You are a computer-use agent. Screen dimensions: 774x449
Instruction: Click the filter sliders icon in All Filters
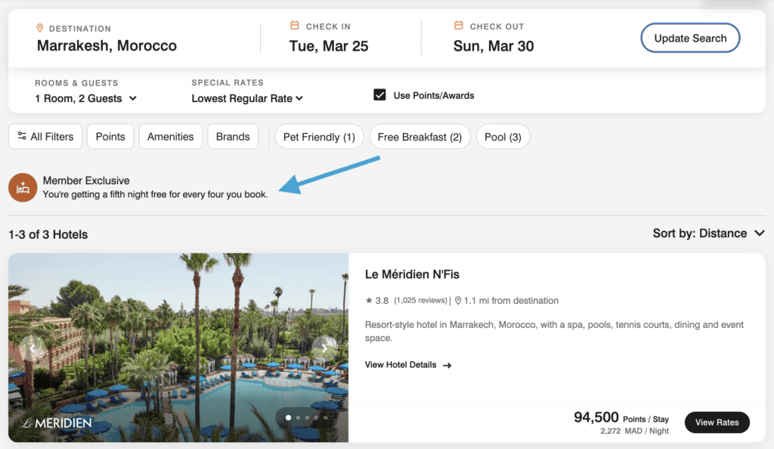[22, 137]
